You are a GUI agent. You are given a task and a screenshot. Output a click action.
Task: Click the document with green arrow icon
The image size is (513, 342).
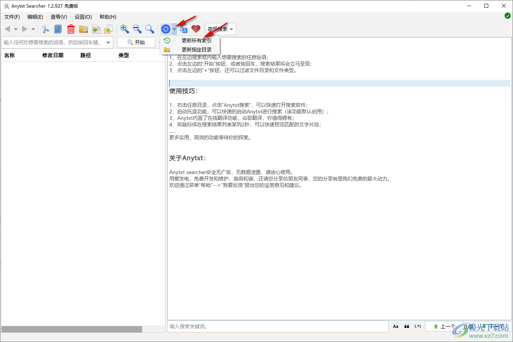96,29
